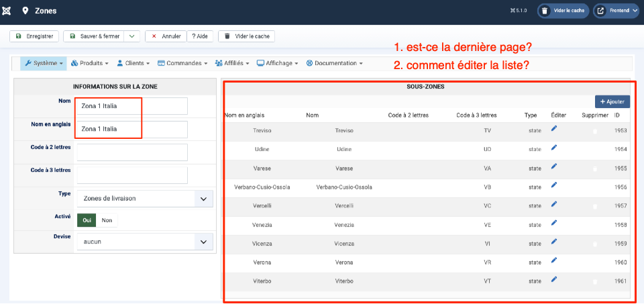Tick the Supprimer checkbox for Venezia
Image resolution: width=644 pixels, height=304 pixels.
(x=595, y=225)
